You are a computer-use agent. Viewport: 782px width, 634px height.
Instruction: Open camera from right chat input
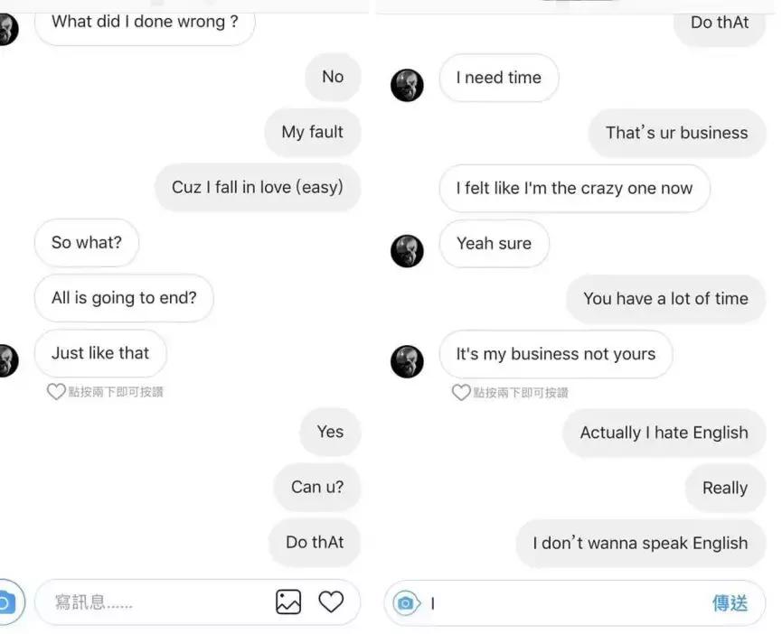point(407,603)
